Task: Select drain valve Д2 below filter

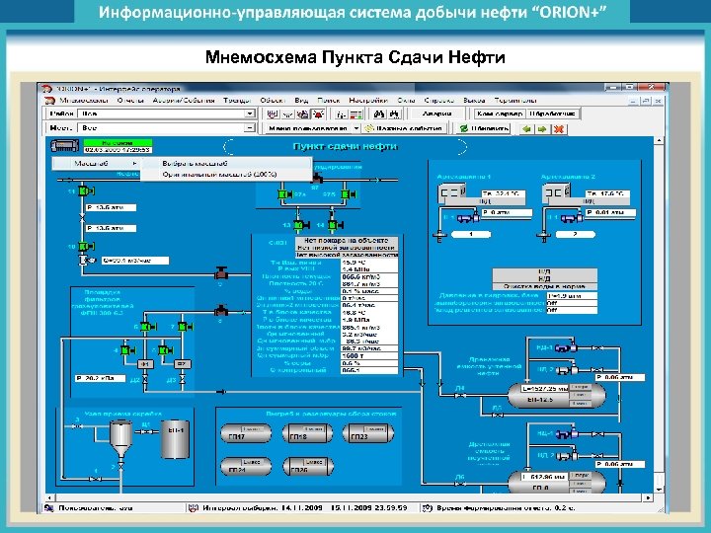Action: 145,379
